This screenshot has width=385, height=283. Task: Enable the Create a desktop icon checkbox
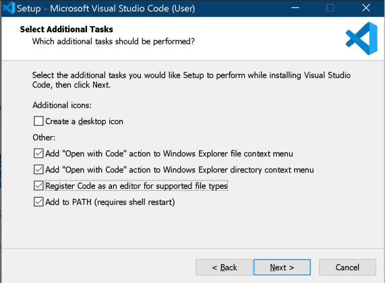(38, 121)
